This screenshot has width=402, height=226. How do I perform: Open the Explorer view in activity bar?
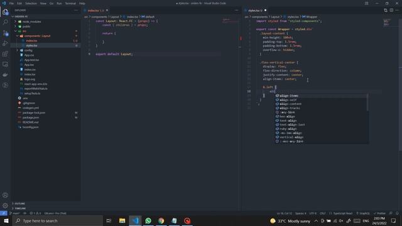point(5,12)
